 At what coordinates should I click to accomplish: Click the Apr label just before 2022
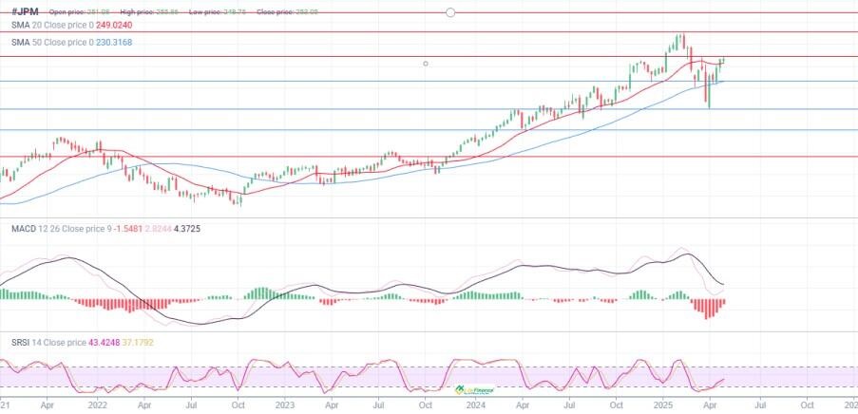click(x=48, y=405)
